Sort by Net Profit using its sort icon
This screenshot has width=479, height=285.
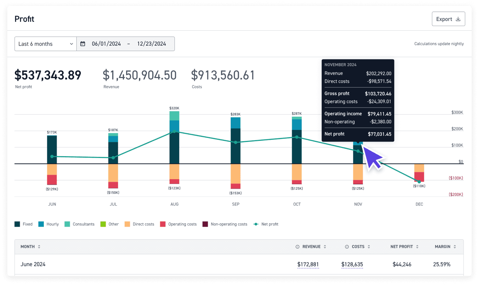418,246
